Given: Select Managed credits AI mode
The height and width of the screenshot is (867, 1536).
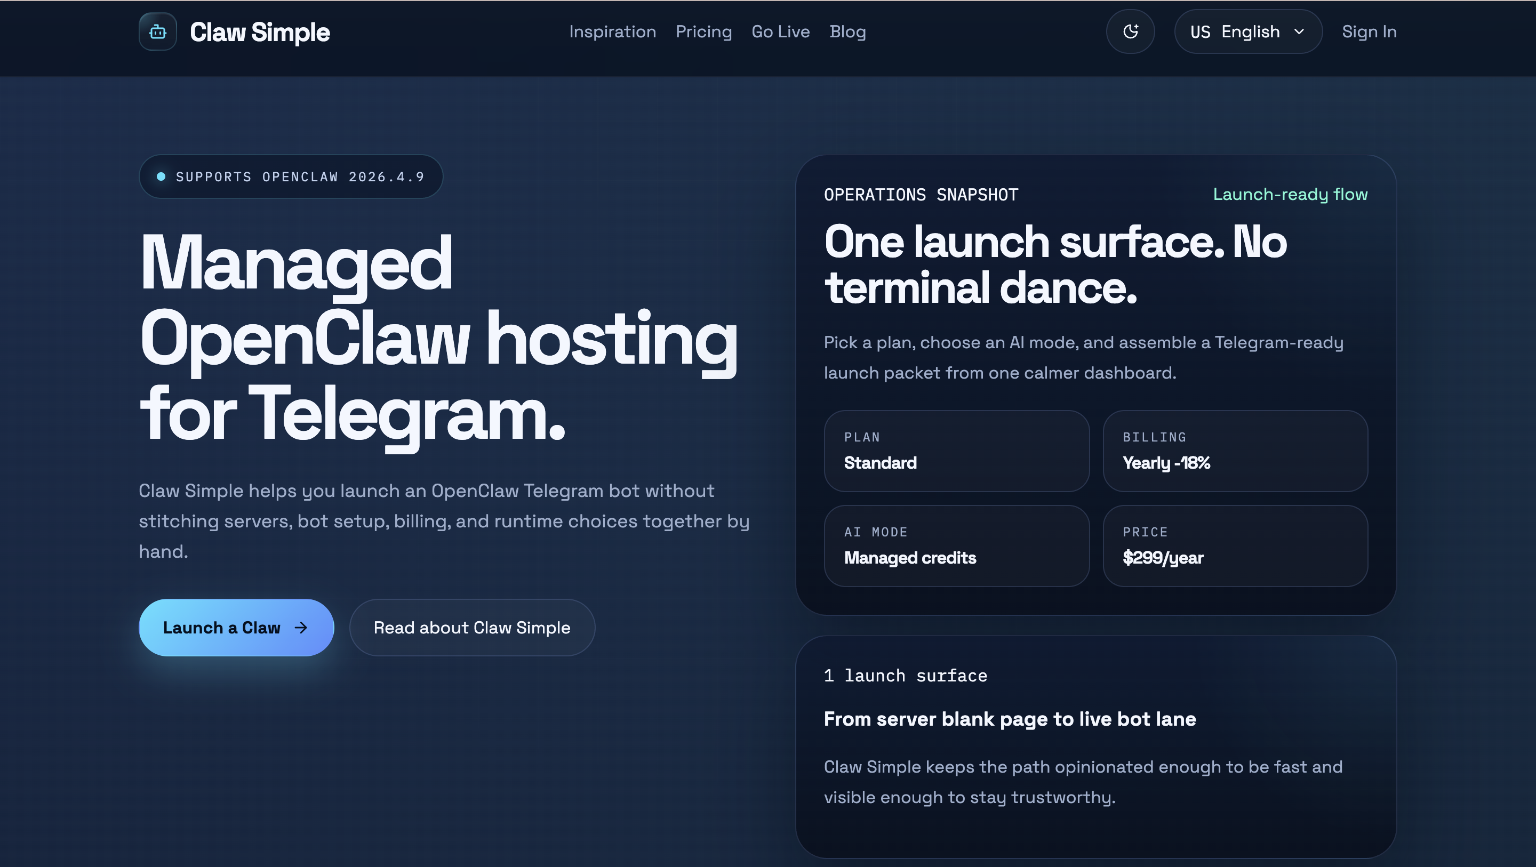Looking at the screenshot, I should 956,545.
